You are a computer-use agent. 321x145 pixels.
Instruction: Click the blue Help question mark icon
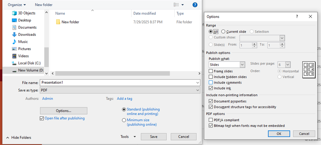pyautogui.click(x=195, y=5)
